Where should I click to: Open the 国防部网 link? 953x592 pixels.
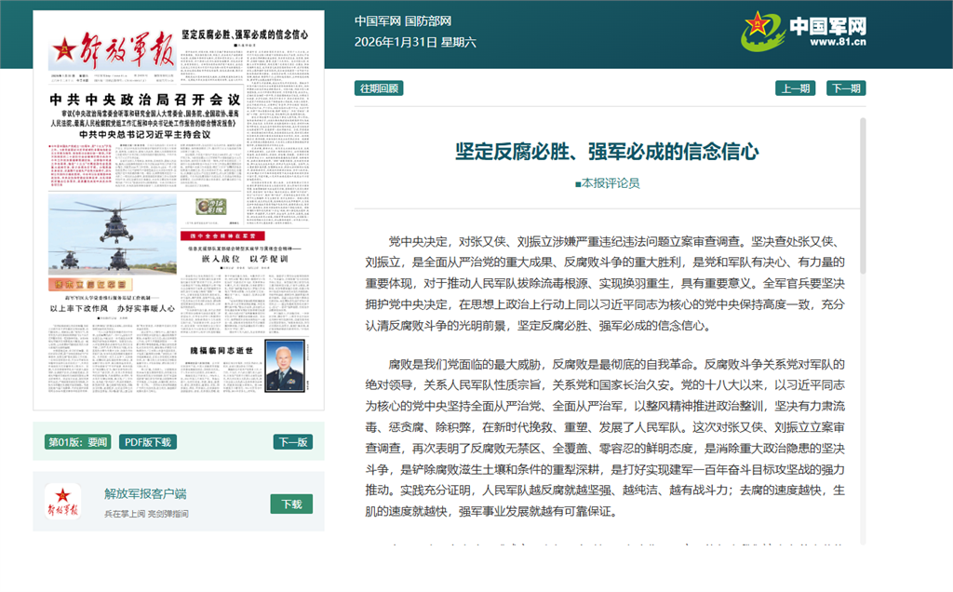tap(430, 20)
